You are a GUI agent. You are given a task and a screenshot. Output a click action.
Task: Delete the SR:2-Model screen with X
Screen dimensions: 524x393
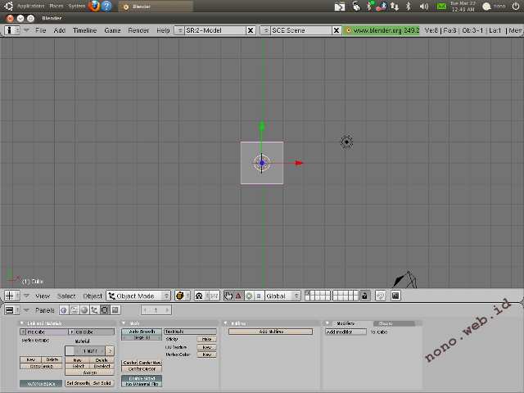click(x=251, y=30)
